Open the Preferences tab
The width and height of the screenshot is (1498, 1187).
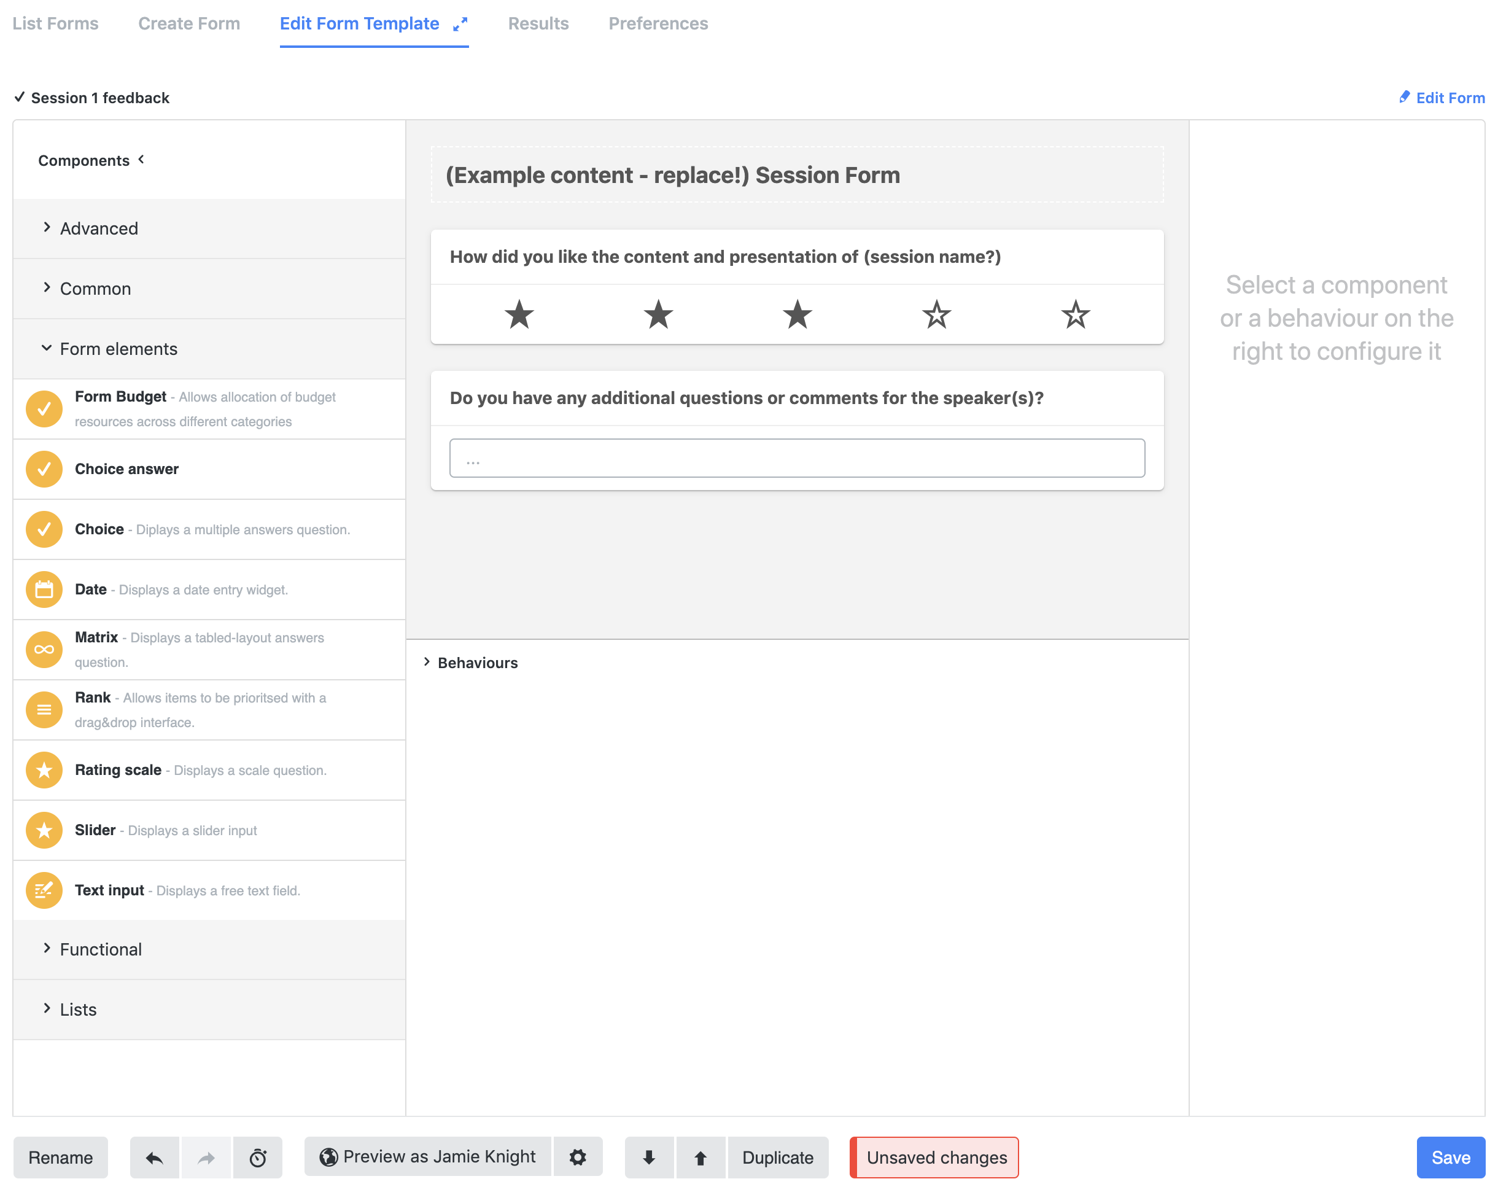pyautogui.click(x=658, y=23)
